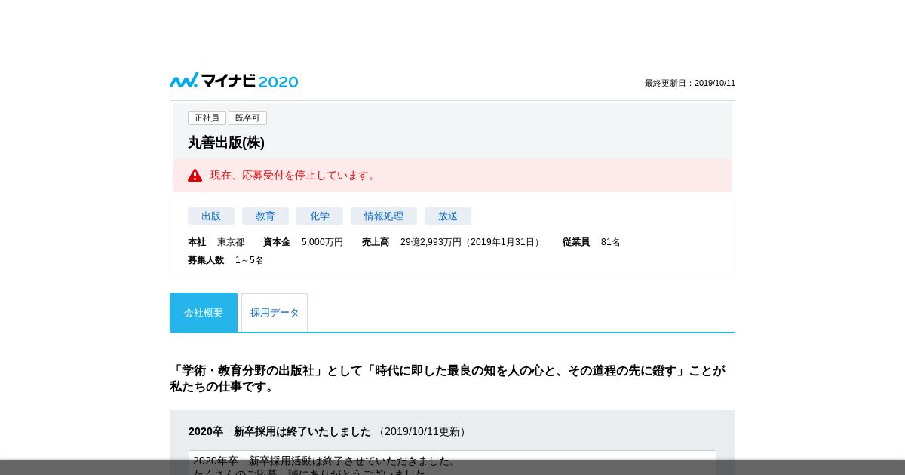Click the 2020卒 新卒採用は終了いたしました heading
The image size is (905, 475).
click(280, 431)
